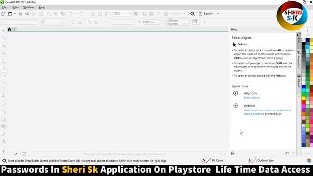The height and width of the screenshot is (176, 313).
Task: Expand the Launch dropdown arrow
Action: click(x=218, y=14)
